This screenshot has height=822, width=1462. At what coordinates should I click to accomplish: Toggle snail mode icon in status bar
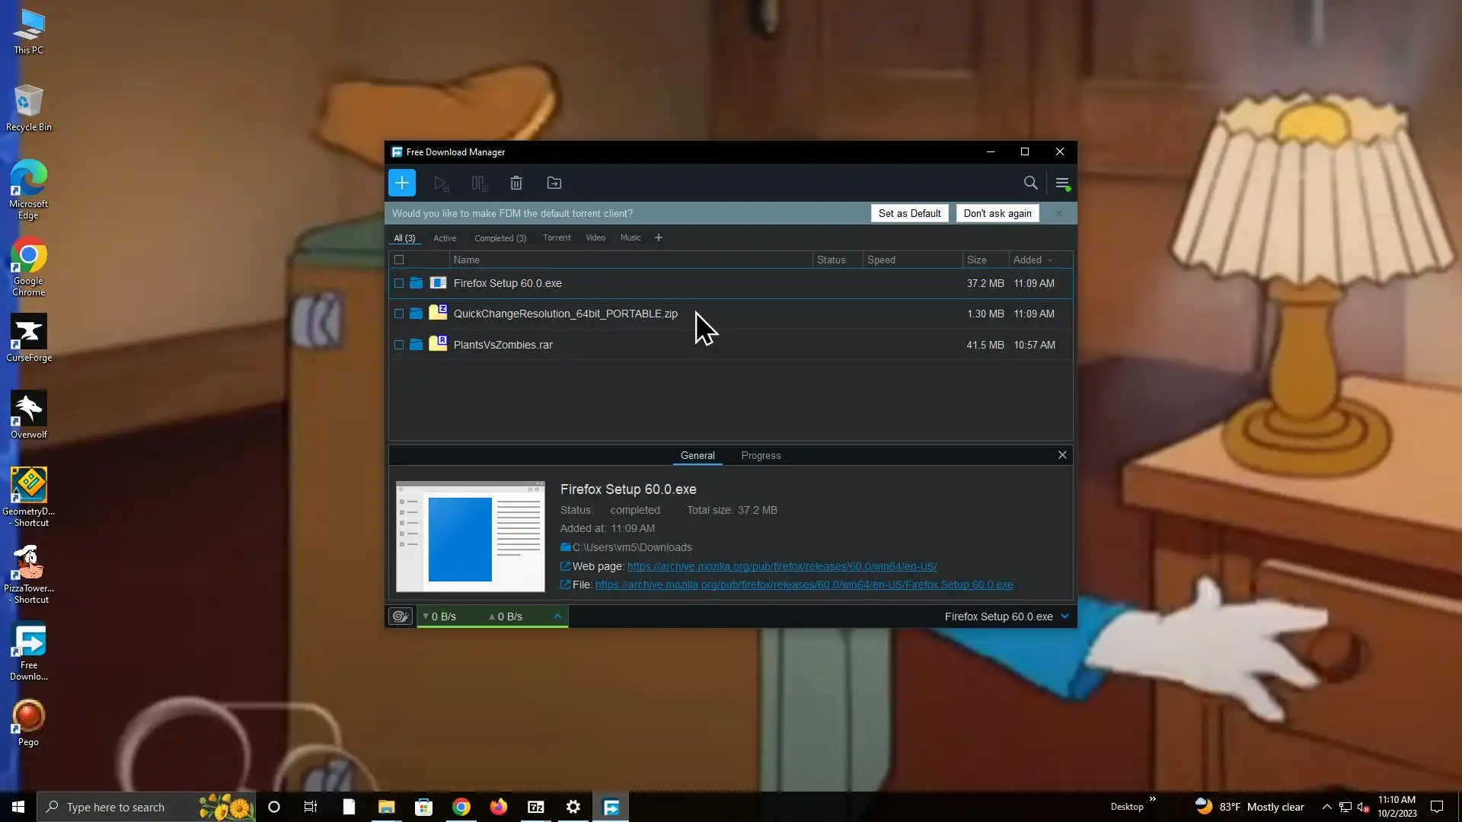click(400, 616)
